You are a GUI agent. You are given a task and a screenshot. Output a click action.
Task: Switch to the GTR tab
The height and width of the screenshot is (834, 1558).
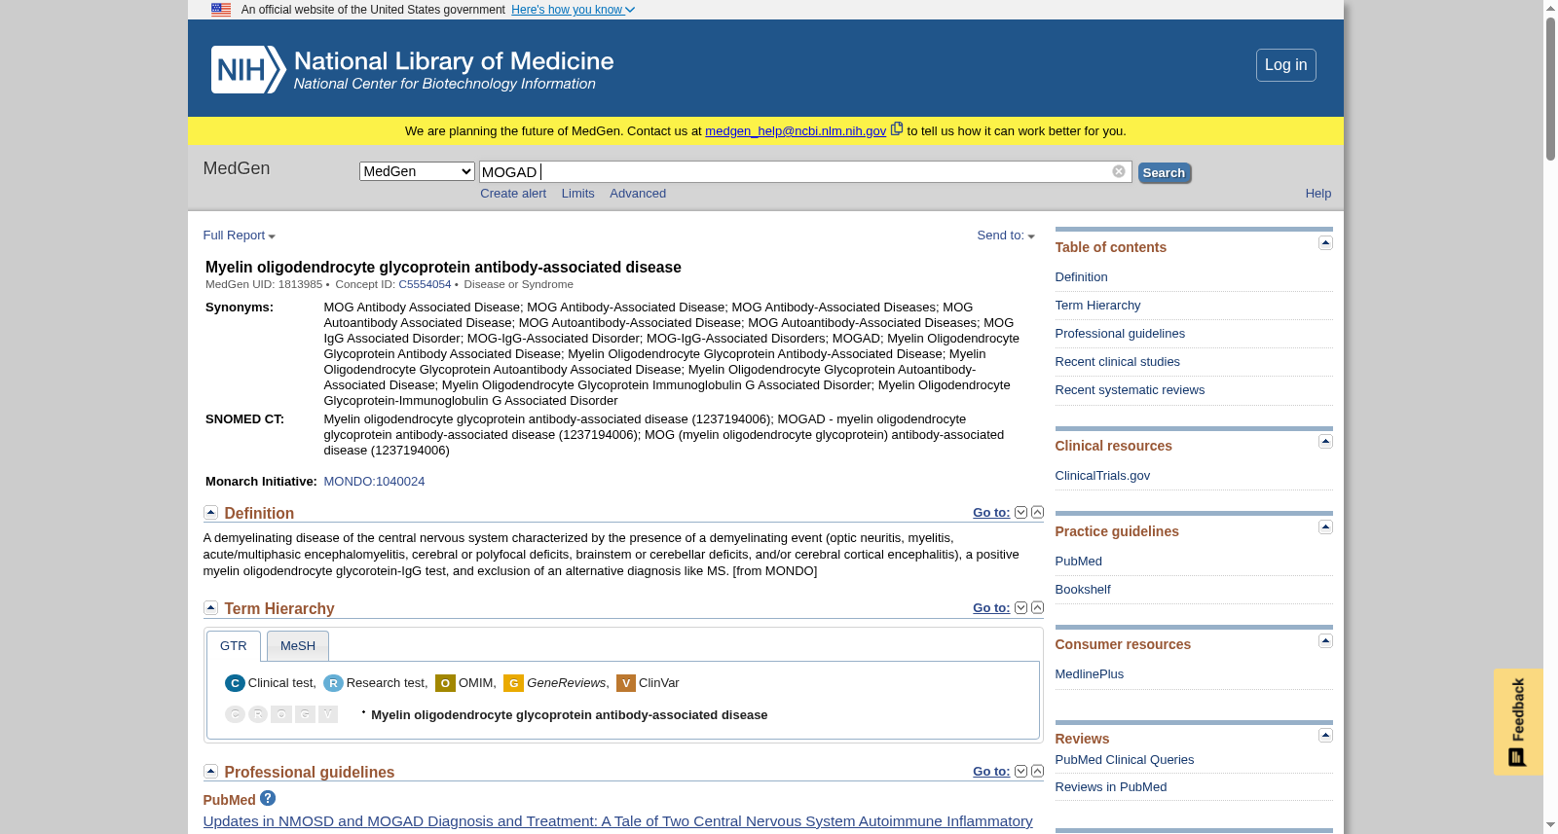pos(234,646)
